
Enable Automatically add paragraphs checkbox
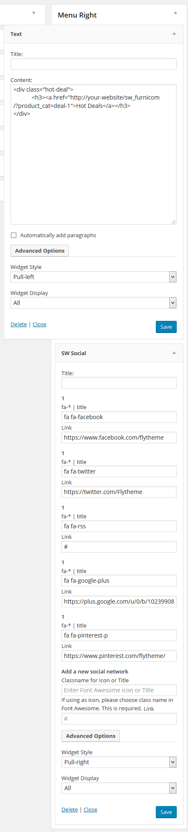pos(13,236)
